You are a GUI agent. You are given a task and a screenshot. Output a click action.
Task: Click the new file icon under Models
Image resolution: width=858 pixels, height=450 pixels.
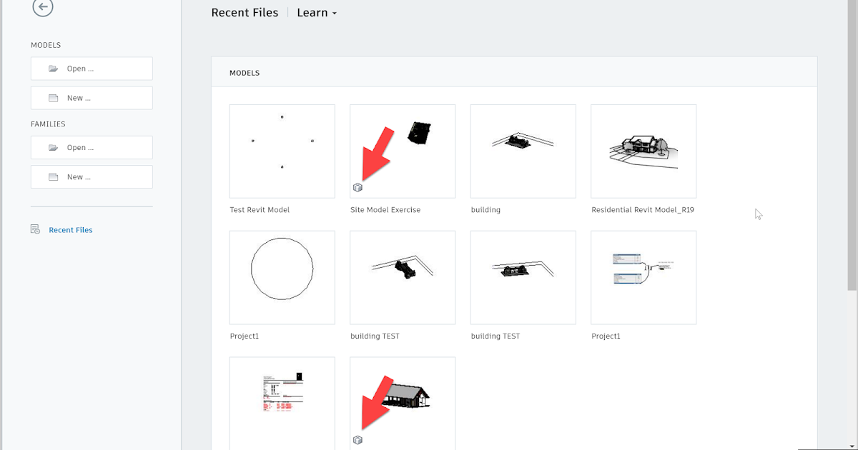(x=54, y=97)
